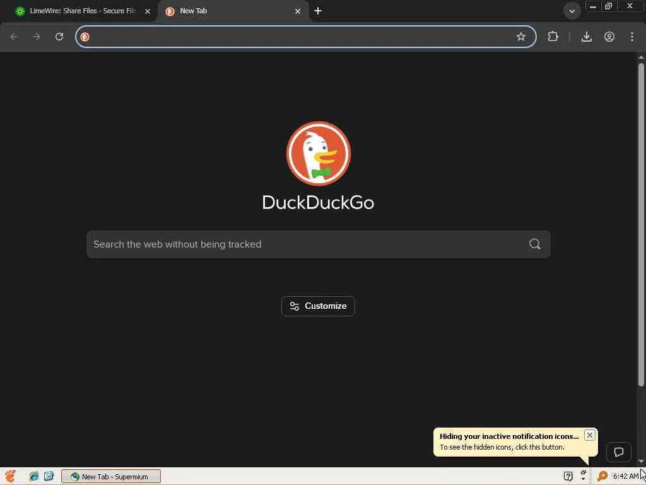646x485 pixels.
Task: Go back with the browser back arrow
Action: (x=14, y=37)
